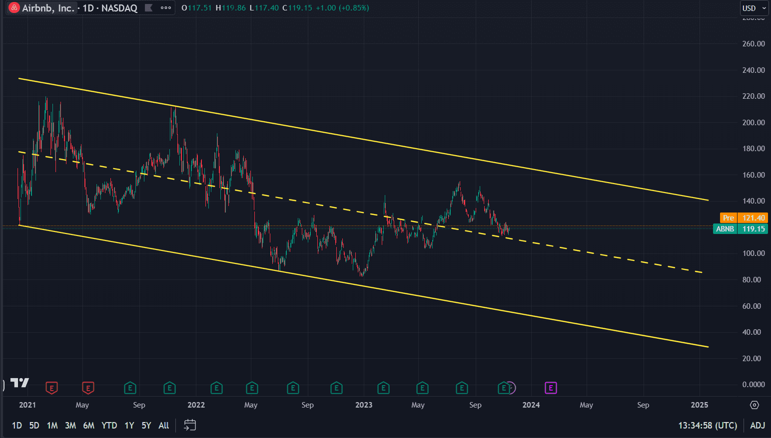This screenshot has height=438, width=771.
Task: Open chart settings gear on time axis
Action: (x=755, y=405)
